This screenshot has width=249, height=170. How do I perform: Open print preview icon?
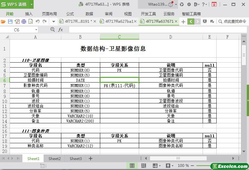tap(31, 21)
